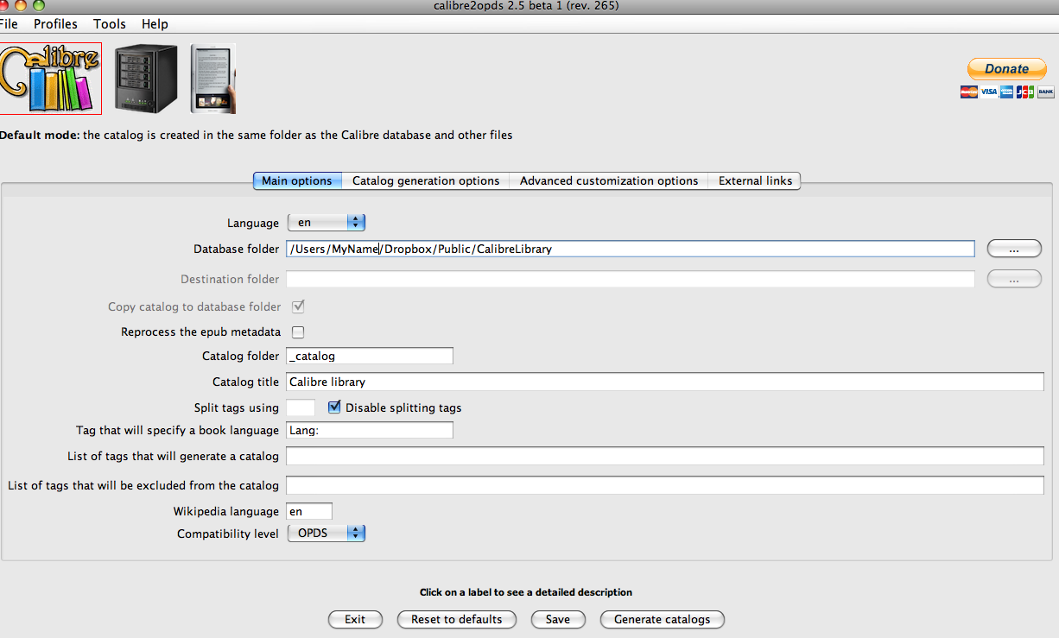Click Tag that will specify book language label

(x=178, y=430)
